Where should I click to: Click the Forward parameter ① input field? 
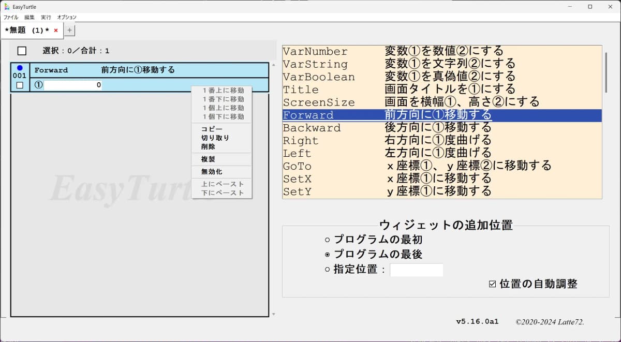pyautogui.click(x=73, y=85)
